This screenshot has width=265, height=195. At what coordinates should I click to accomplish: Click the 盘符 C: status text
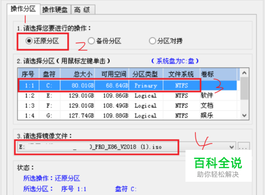tap(126, 189)
